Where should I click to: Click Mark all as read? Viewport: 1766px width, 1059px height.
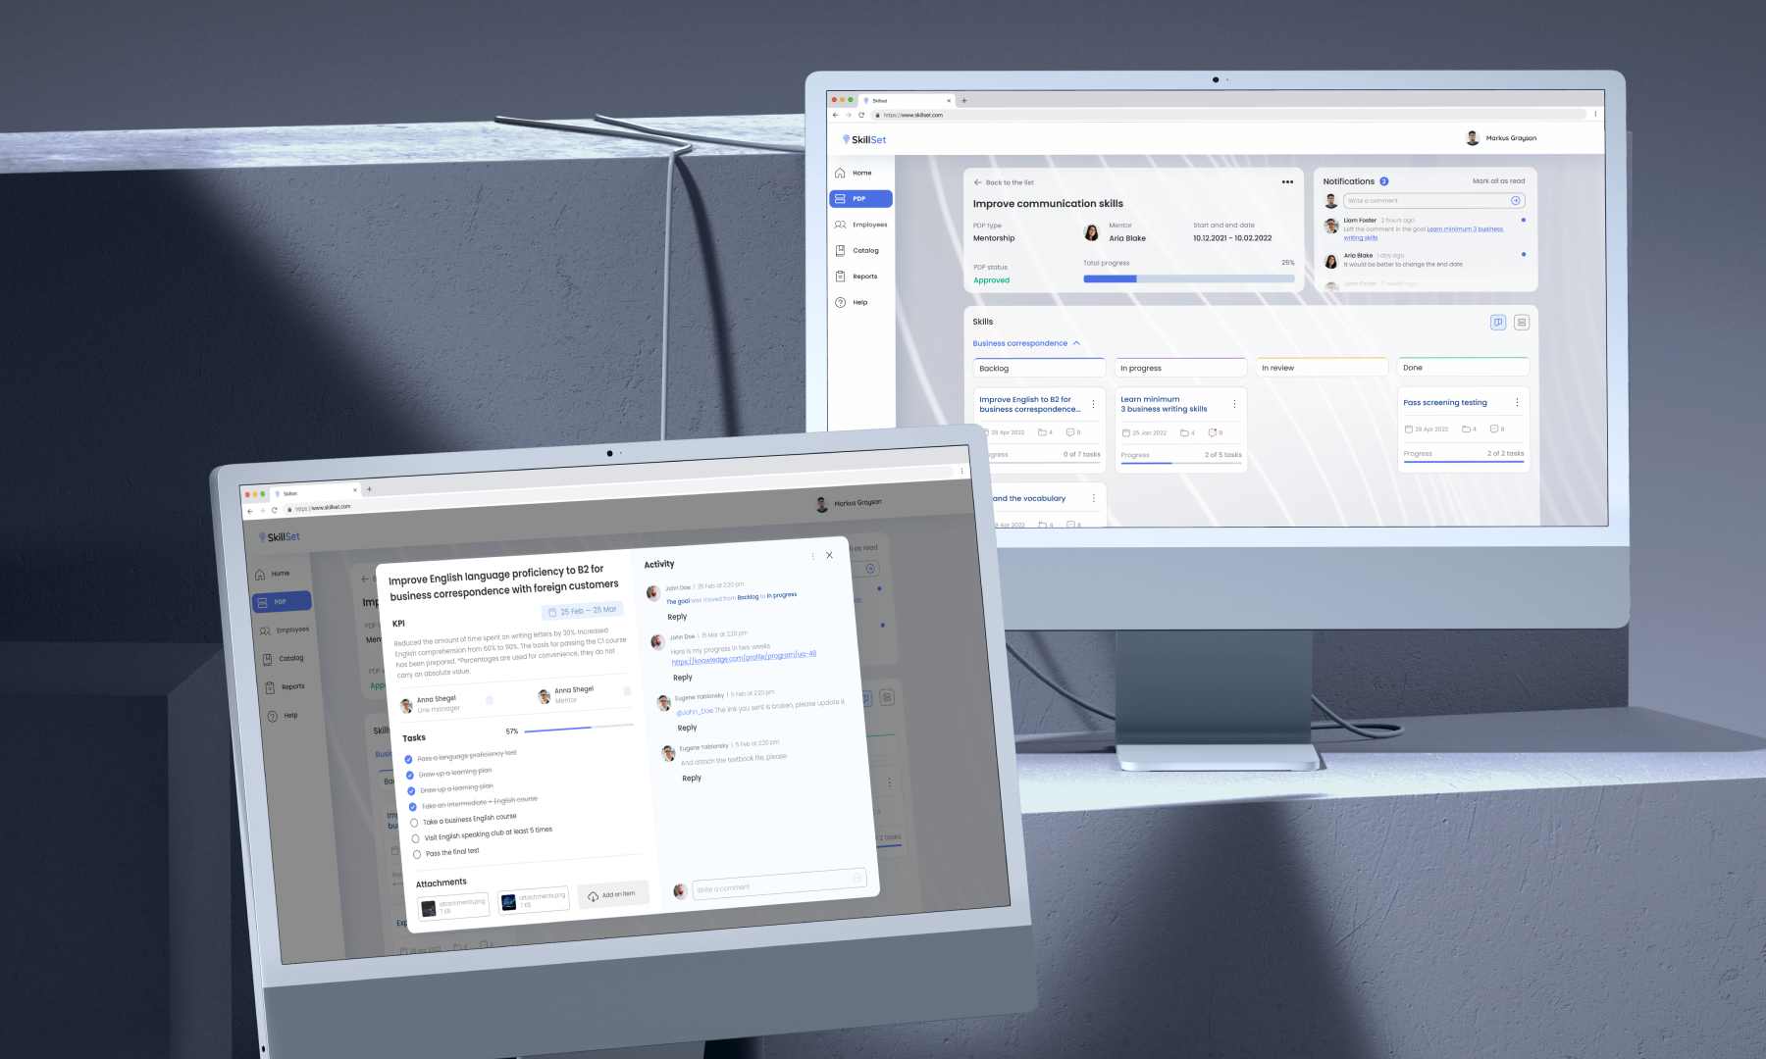(1498, 181)
